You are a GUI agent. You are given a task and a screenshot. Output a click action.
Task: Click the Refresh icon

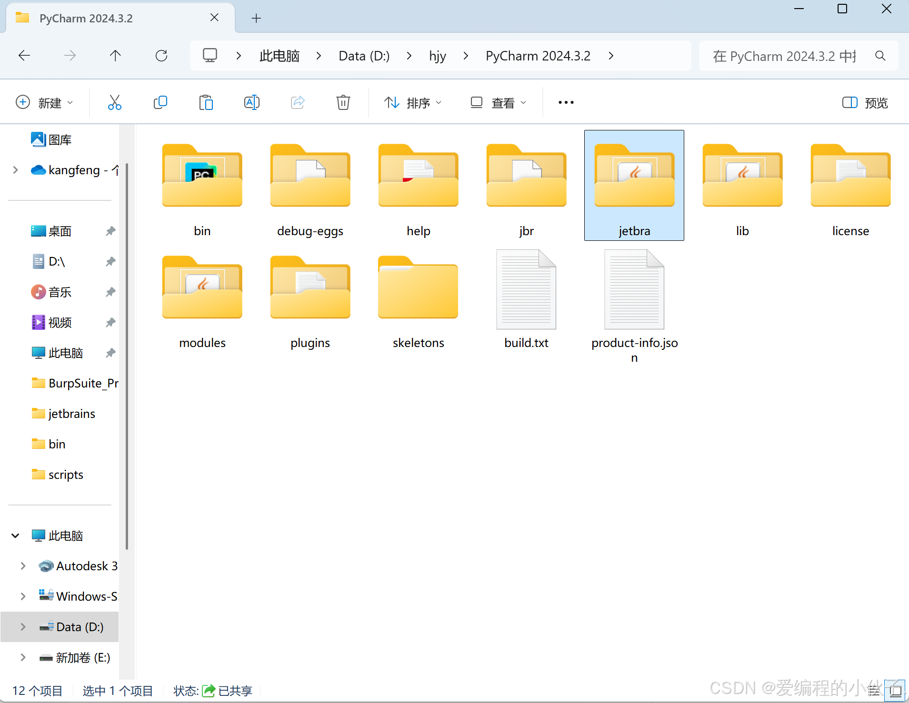pyautogui.click(x=161, y=56)
